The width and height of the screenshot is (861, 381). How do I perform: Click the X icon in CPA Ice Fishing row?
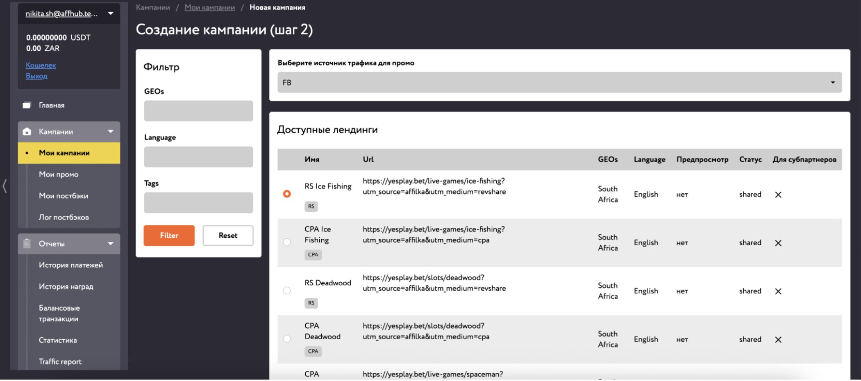tap(778, 243)
